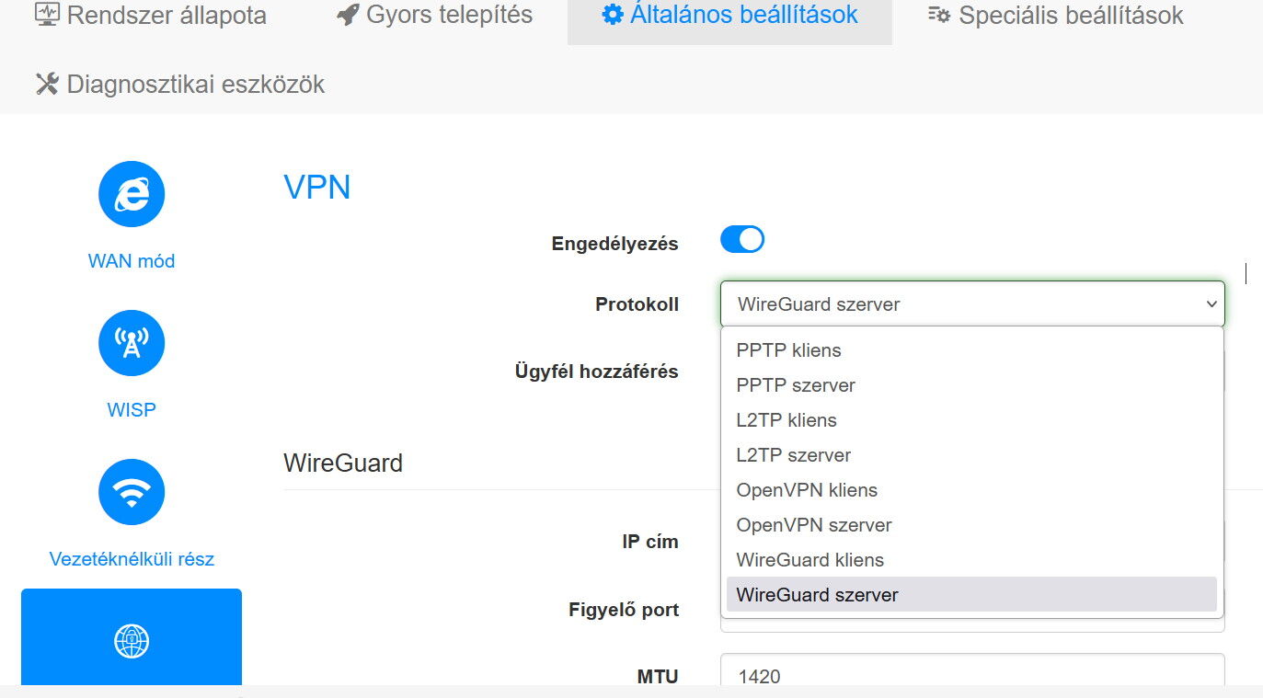The height and width of the screenshot is (698, 1263).
Task: Click the wrench icon for Diagnosztikai eszközök
Action: click(47, 85)
